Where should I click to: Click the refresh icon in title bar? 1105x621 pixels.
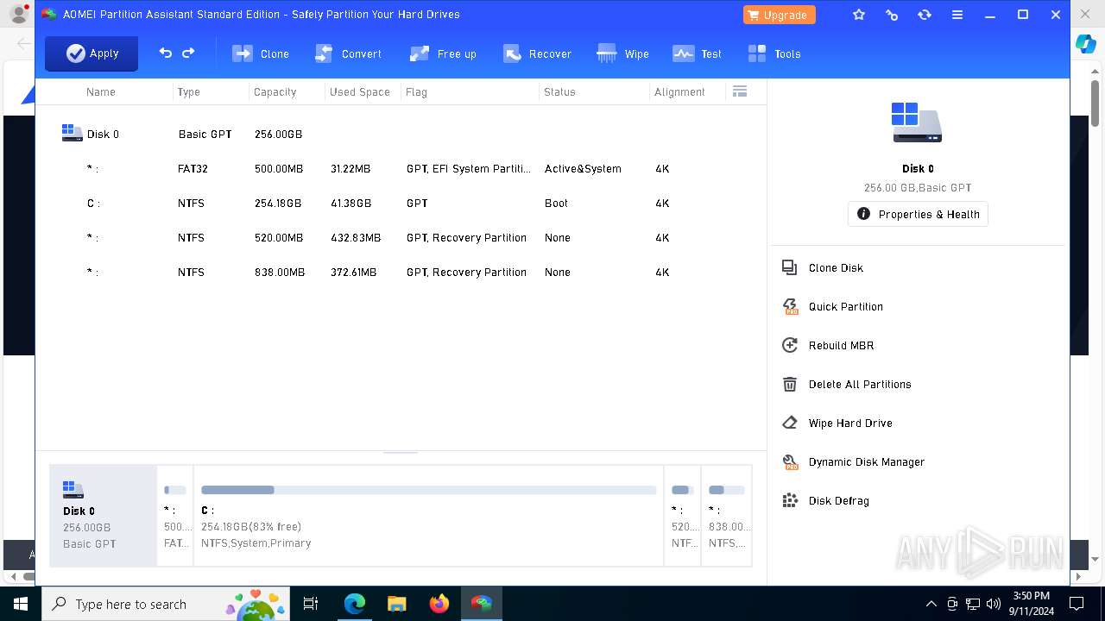[x=925, y=15]
